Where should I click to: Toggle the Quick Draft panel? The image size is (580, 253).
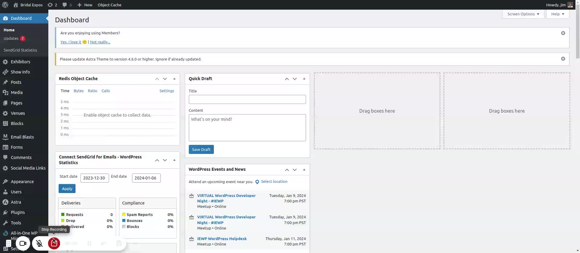(304, 79)
